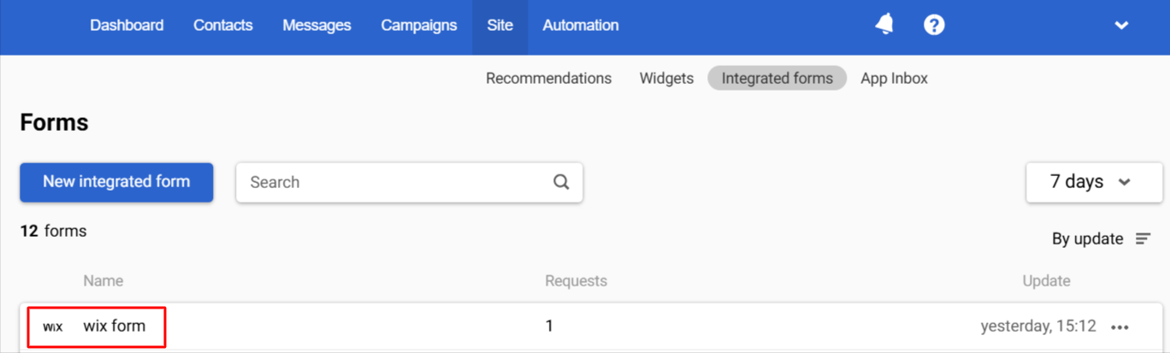1170x353 pixels.
Task: Open the three-dots menu for wix form
Action: (x=1120, y=327)
